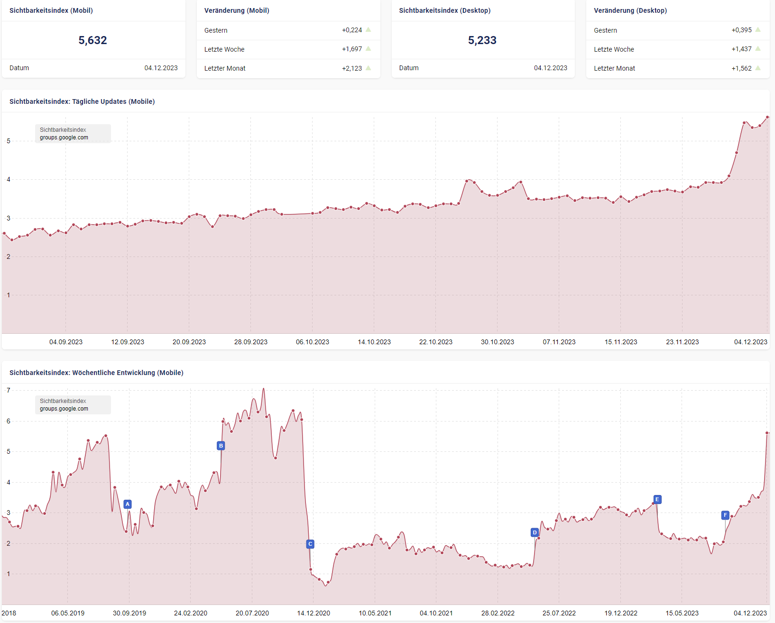Viewport: 775px width, 623px height.
Task: Select event marker A on the weekly chart
Action: pyautogui.click(x=127, y=504)
